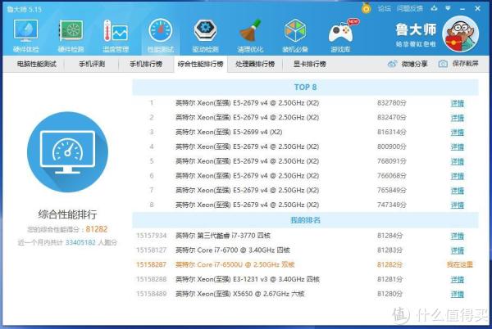Open 硬件体检 hardware checkup icon
The width and height of the screenshot is (492, 329).
point(25,35)
